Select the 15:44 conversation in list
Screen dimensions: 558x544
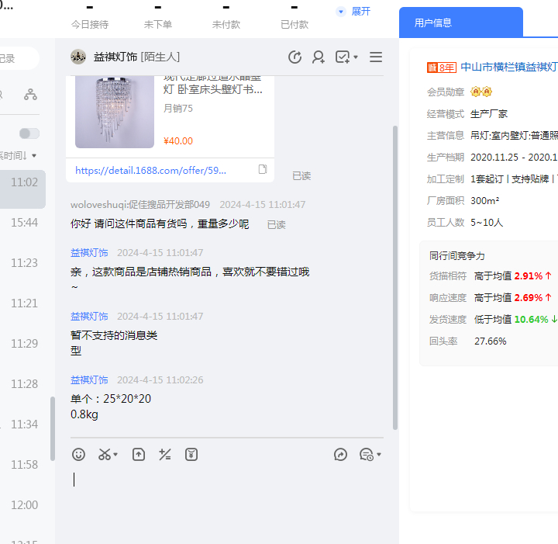24,223
